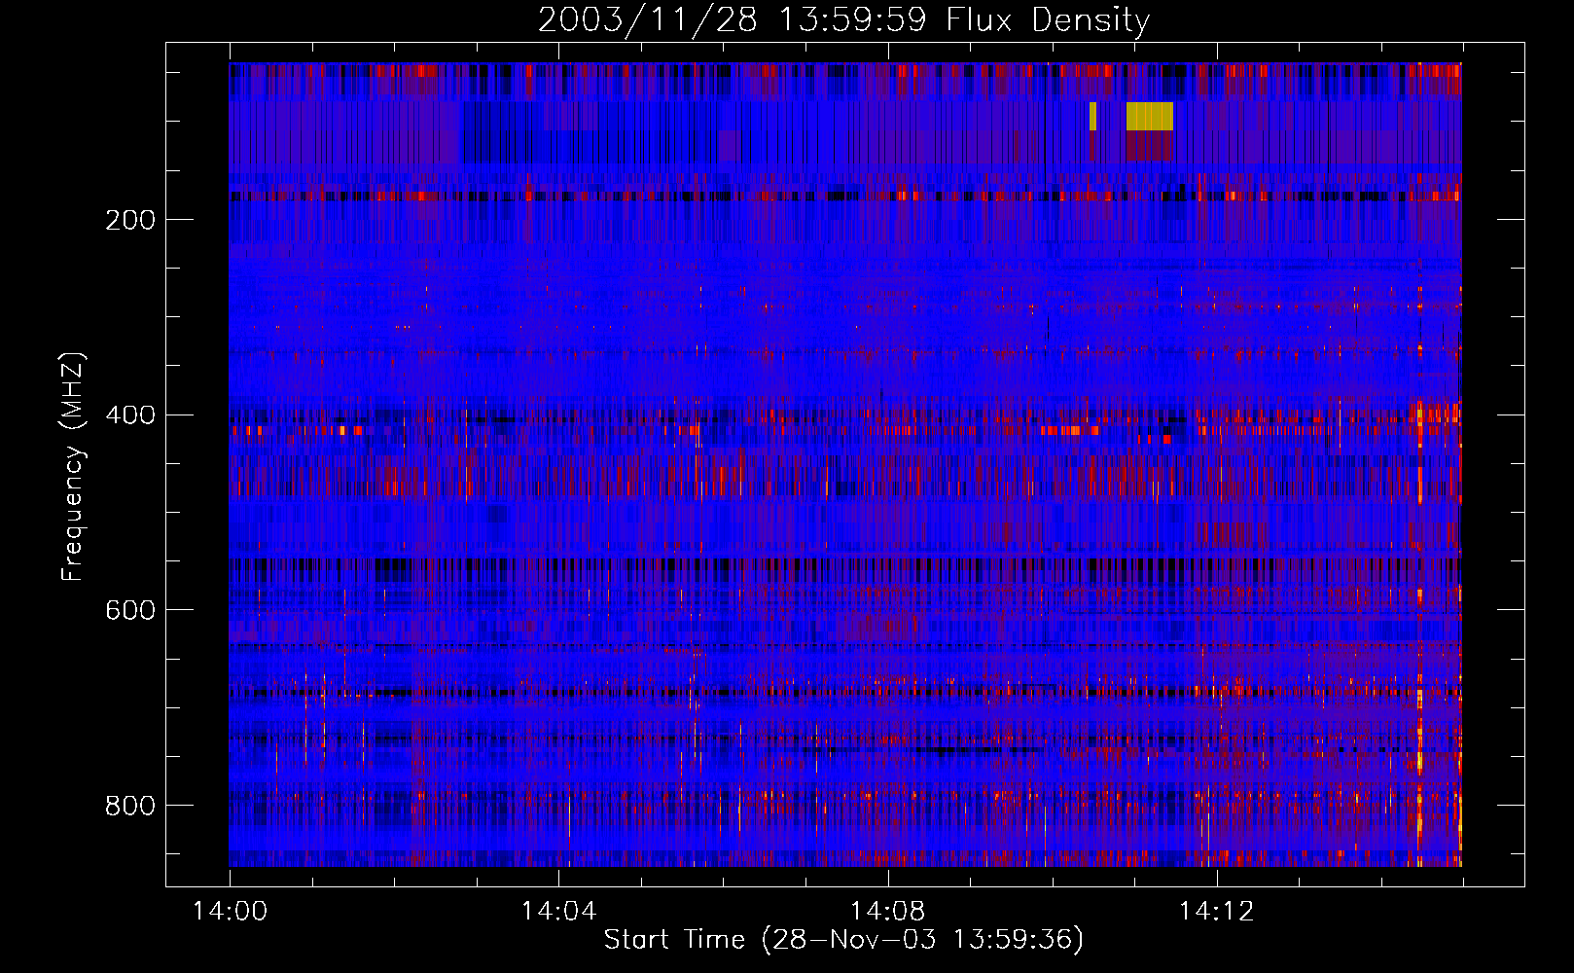Click the 14:12 time tick label
The width and height of the screenshot is (1574, 973).
(x=1216, y=911)
